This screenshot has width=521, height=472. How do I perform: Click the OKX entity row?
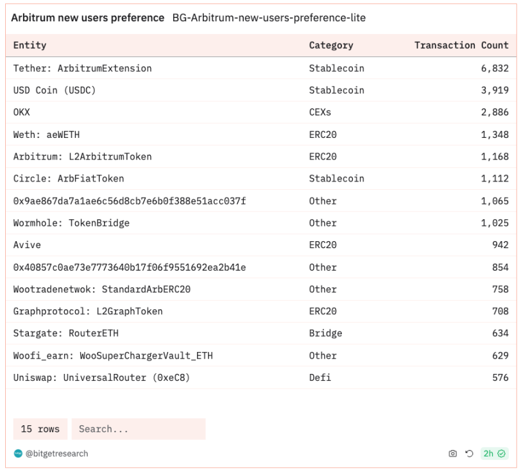click(x=22, y=112)
